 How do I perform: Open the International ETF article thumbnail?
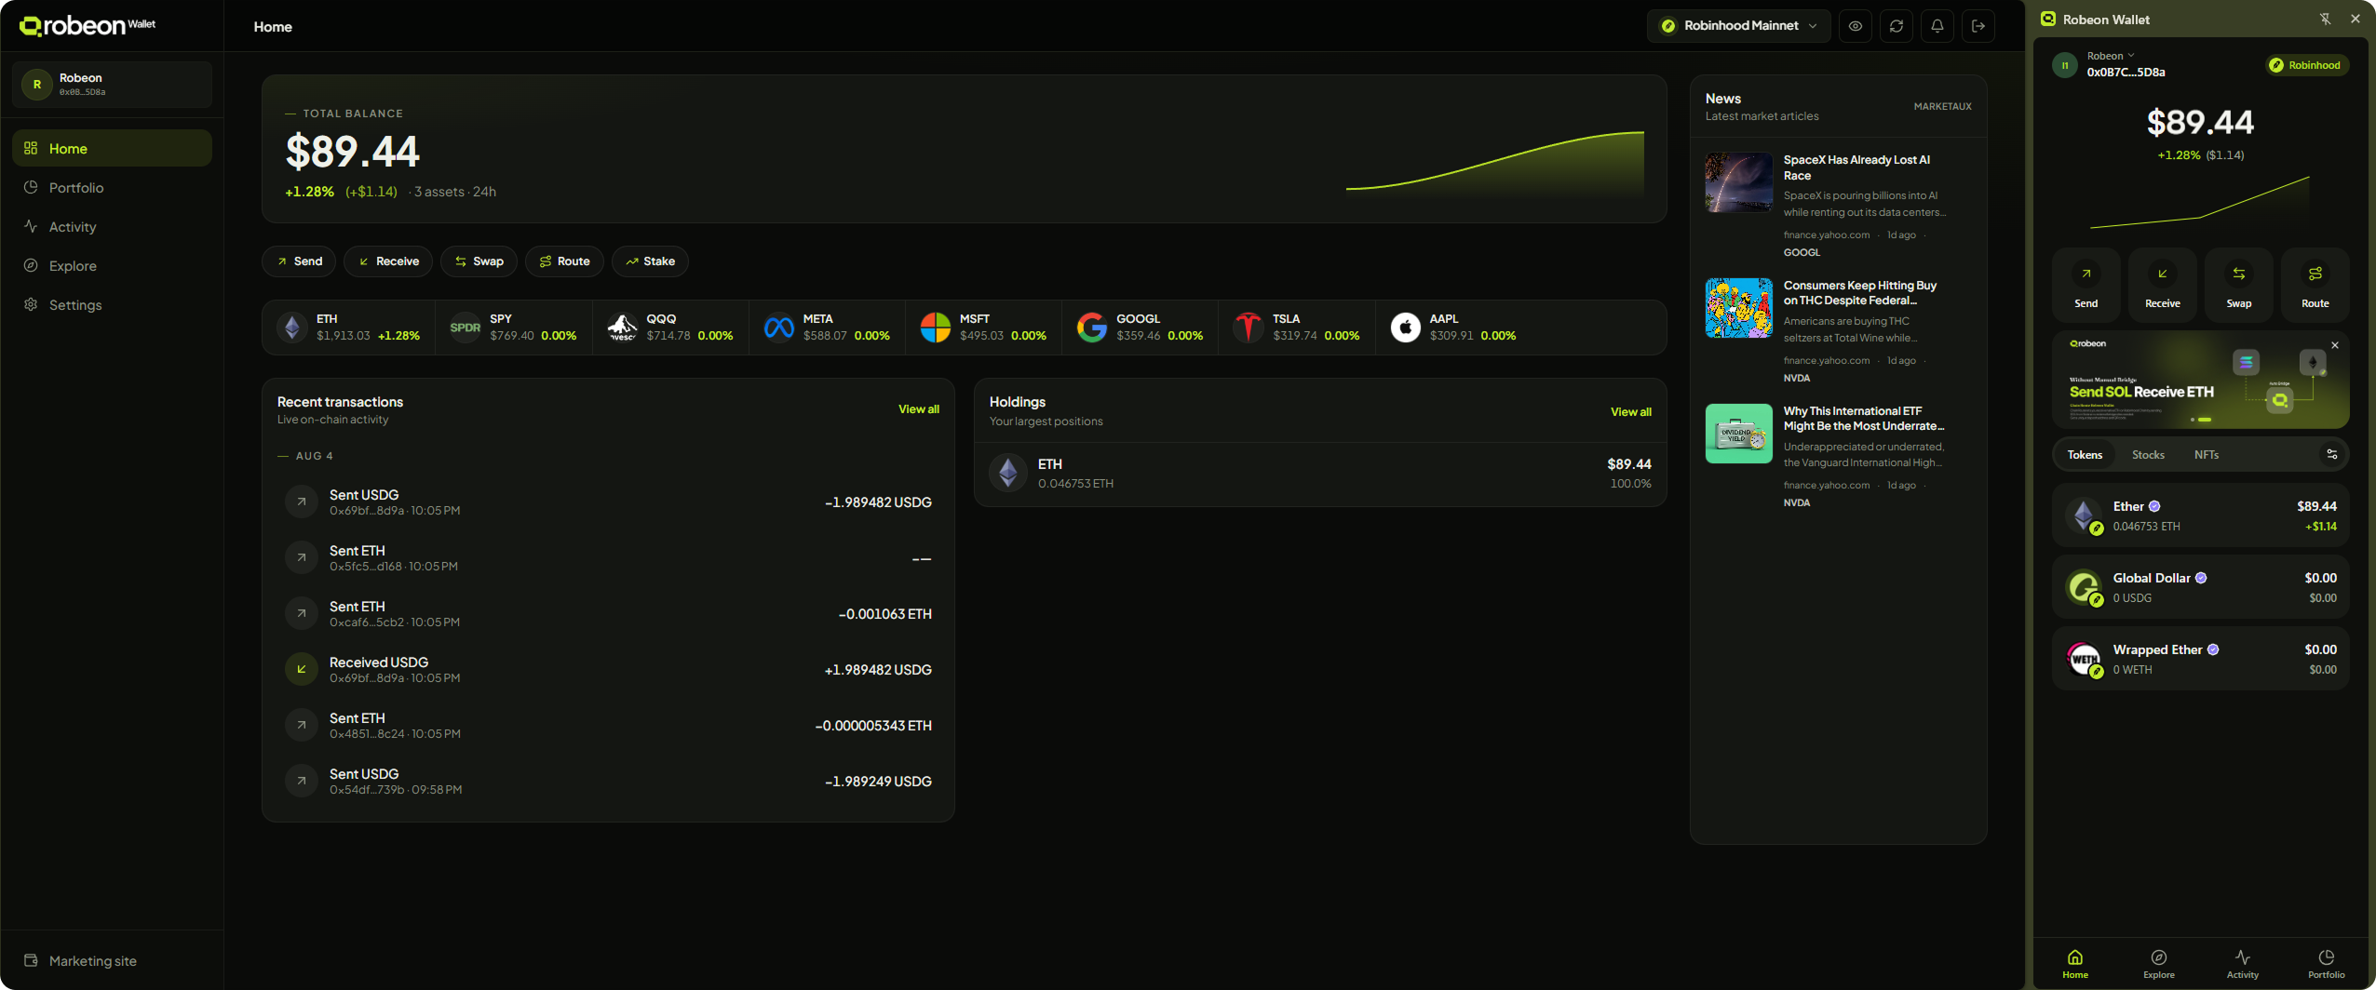1738,434
